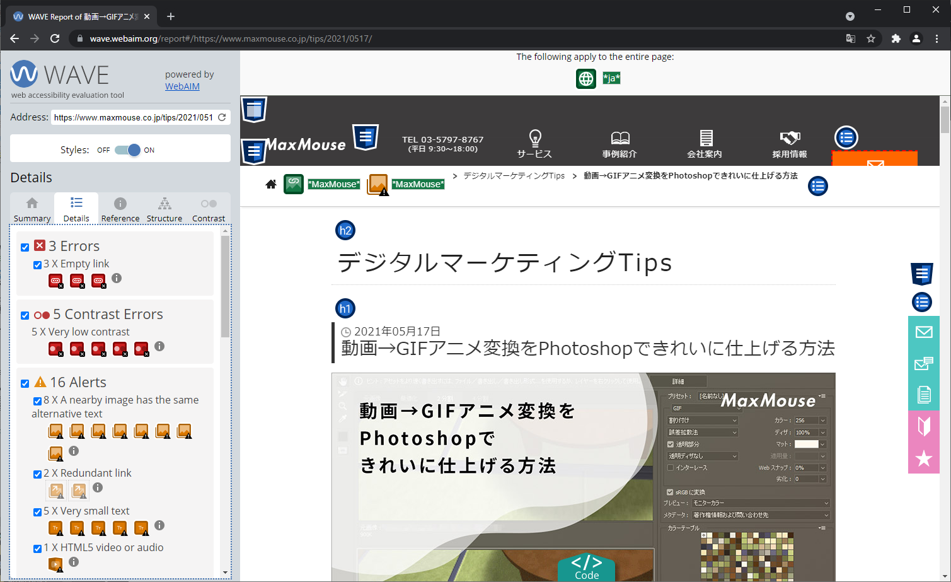Click the browser address bar URL

coord(231,38)
